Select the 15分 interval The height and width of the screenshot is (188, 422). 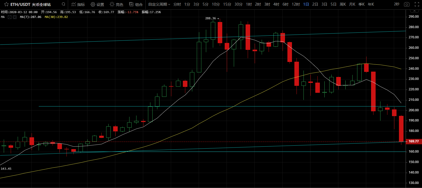point(227,4)
